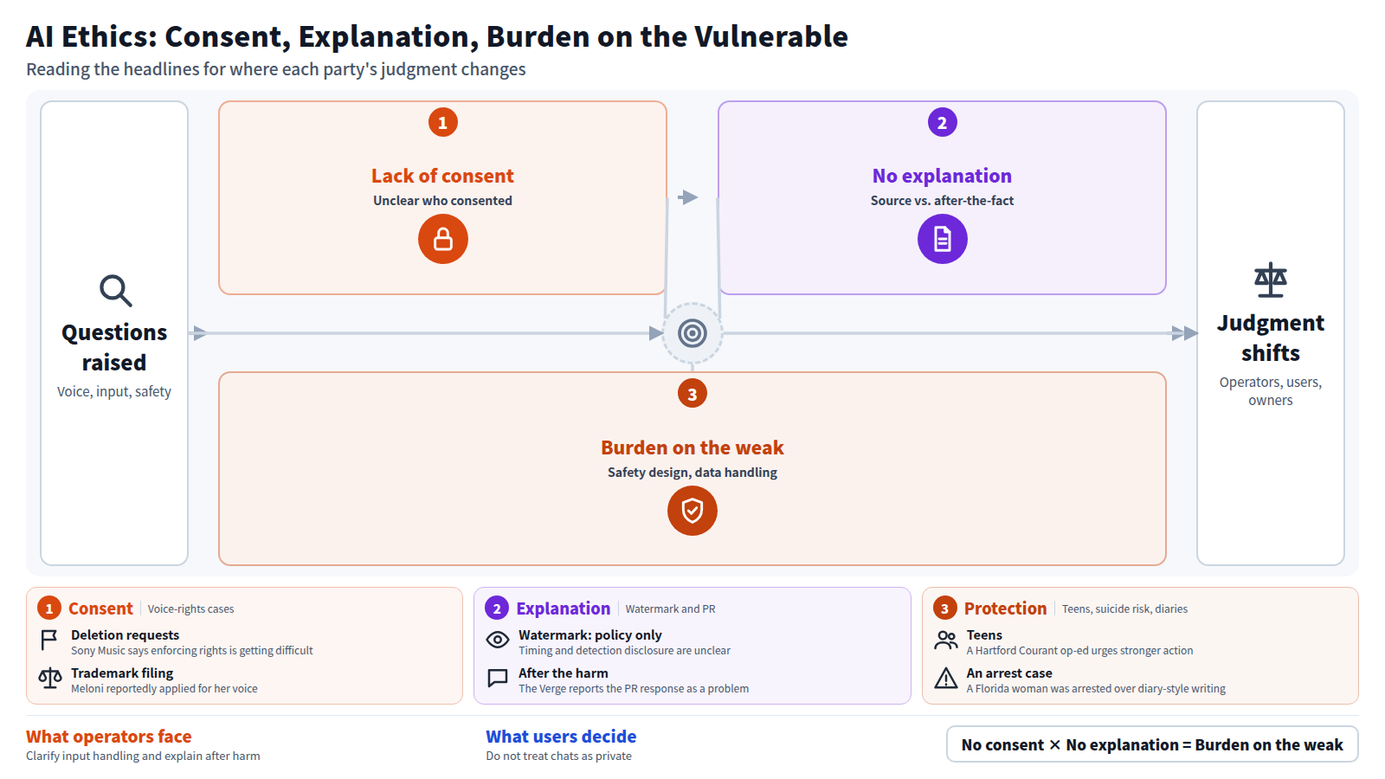Viewport: 1385px width, 779px height.
Task: Click the Protection heading in the bottom panel
Action: point(1006,608)
